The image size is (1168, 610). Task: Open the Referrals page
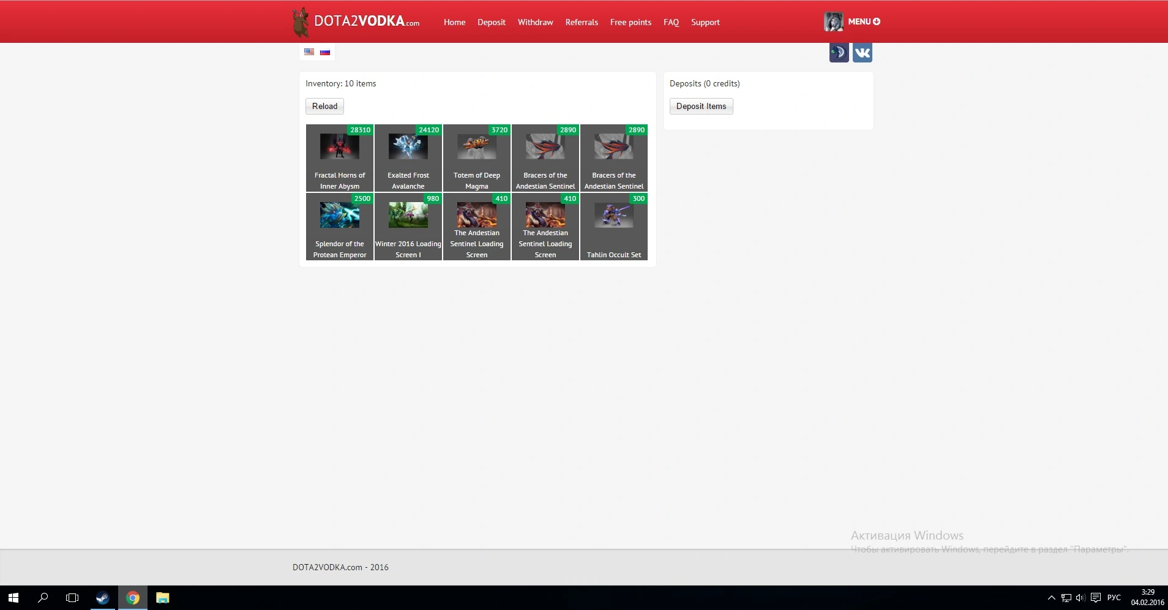(582, 22)
